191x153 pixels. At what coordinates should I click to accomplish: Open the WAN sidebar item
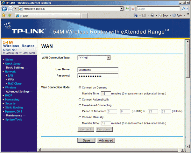[11, 80]
